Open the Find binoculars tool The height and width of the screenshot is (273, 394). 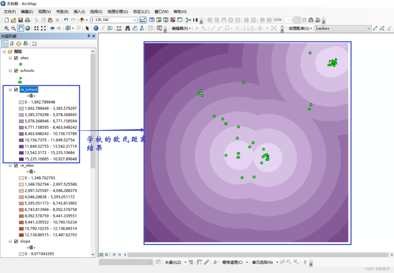coord(128,28)
